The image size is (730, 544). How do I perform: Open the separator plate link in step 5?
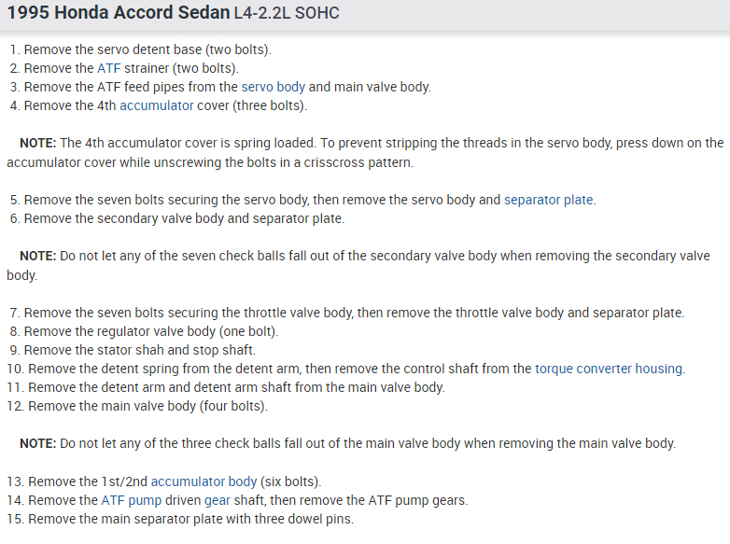pyautogui.click(x=549, y=200)
